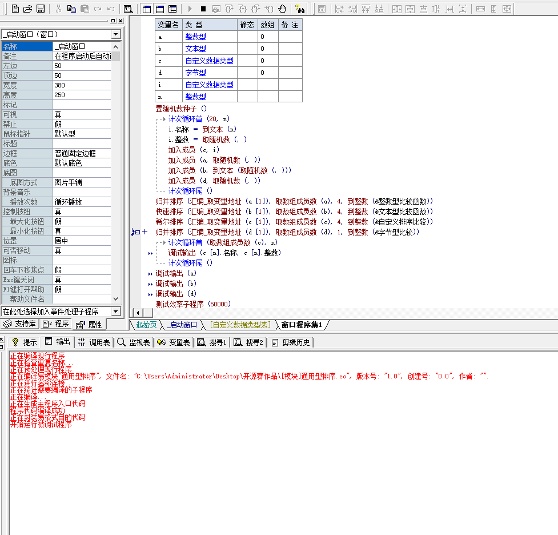
Task: Click the plus expander beside 归并排序 d line
Action: [x=145, y=232]
